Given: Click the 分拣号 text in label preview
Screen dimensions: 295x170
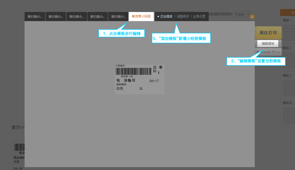Looking at the screenshot, I should pos(129,81).
